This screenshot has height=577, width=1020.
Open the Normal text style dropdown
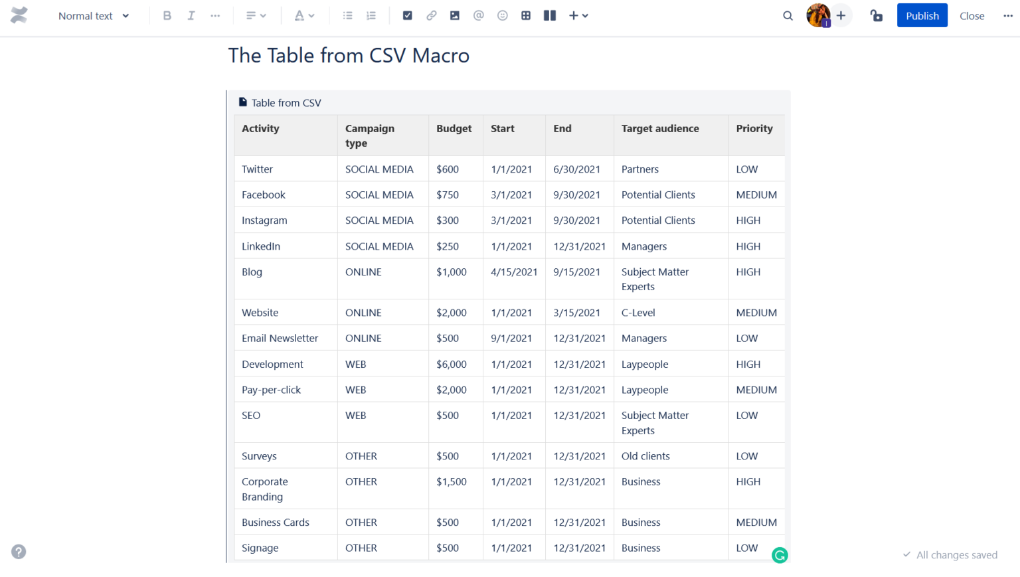click(x=93, y=15)
